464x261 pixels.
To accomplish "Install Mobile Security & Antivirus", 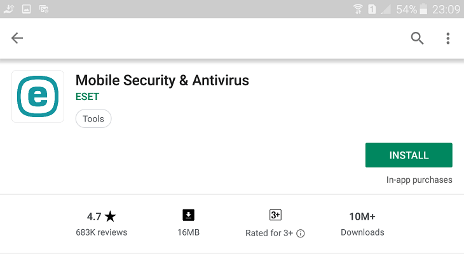I will 409,155.
